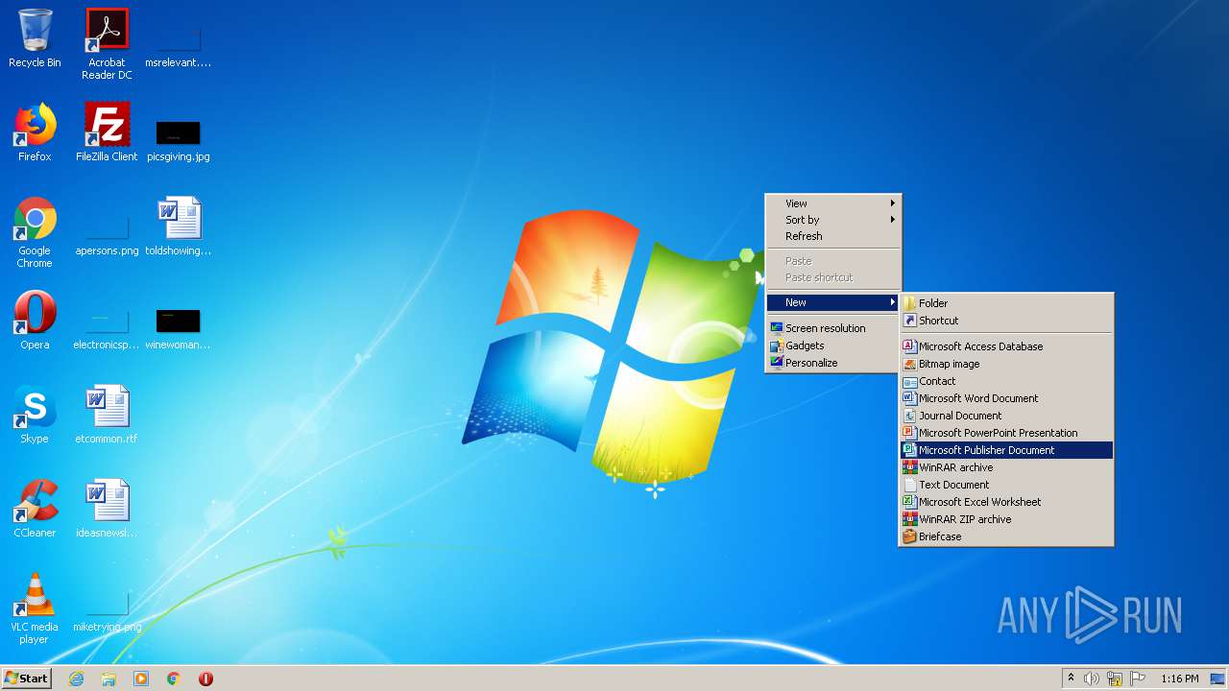
Task: Launch the Firefox desktop shortcut
Action: pos(35,132)
